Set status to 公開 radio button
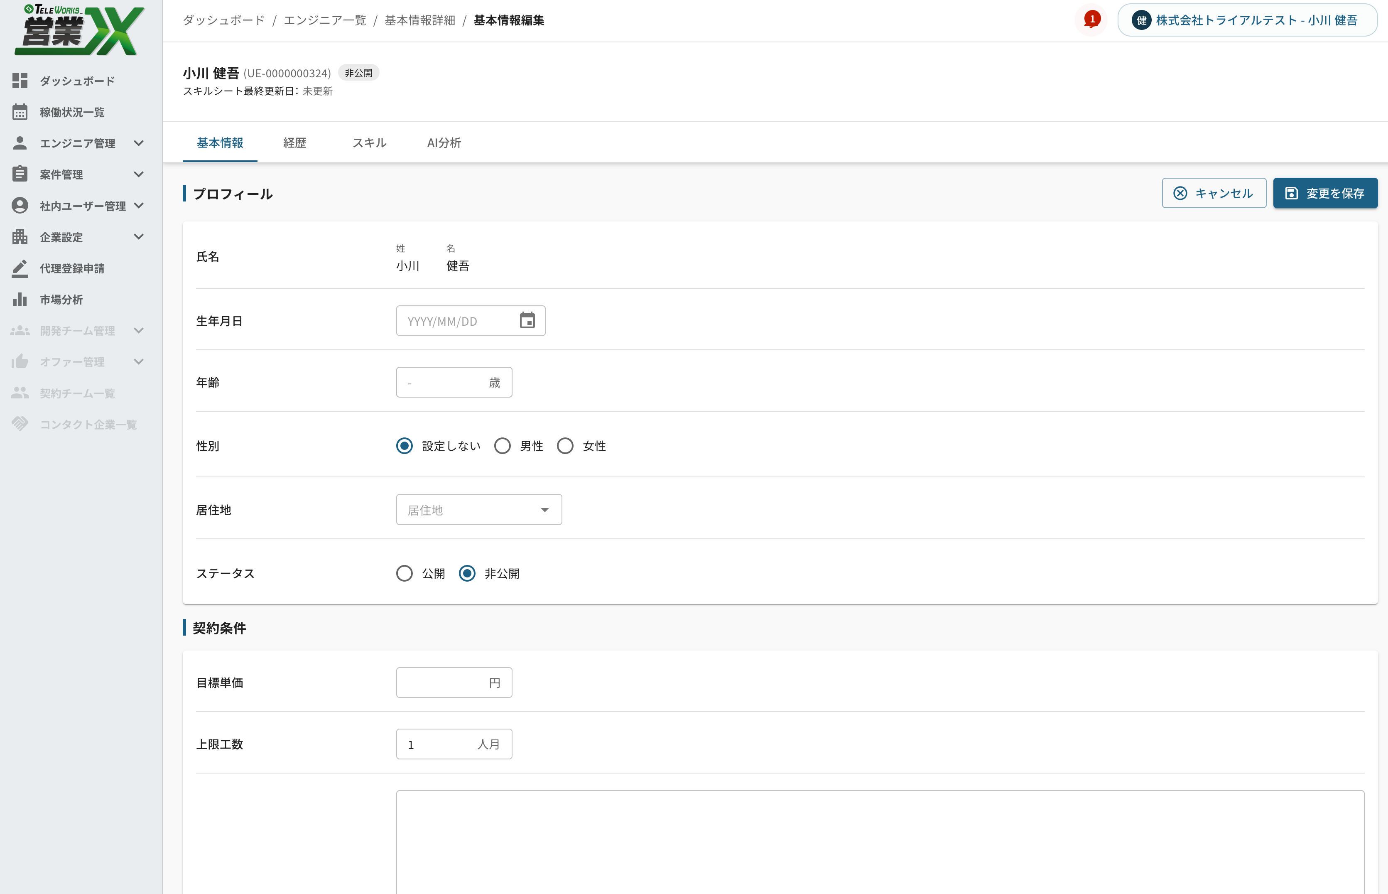1388x894 pixels. tap(405, 574)
